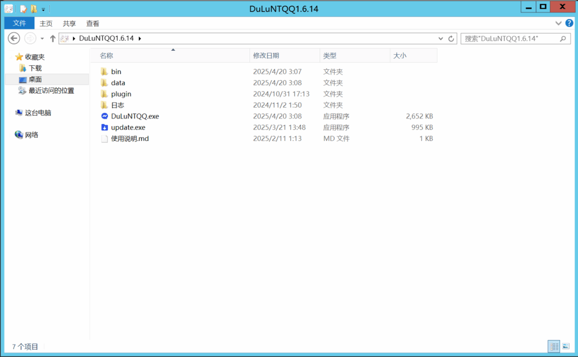Click the type cell MD 文件
578x357 pixels.
click(x=336, y=139)
